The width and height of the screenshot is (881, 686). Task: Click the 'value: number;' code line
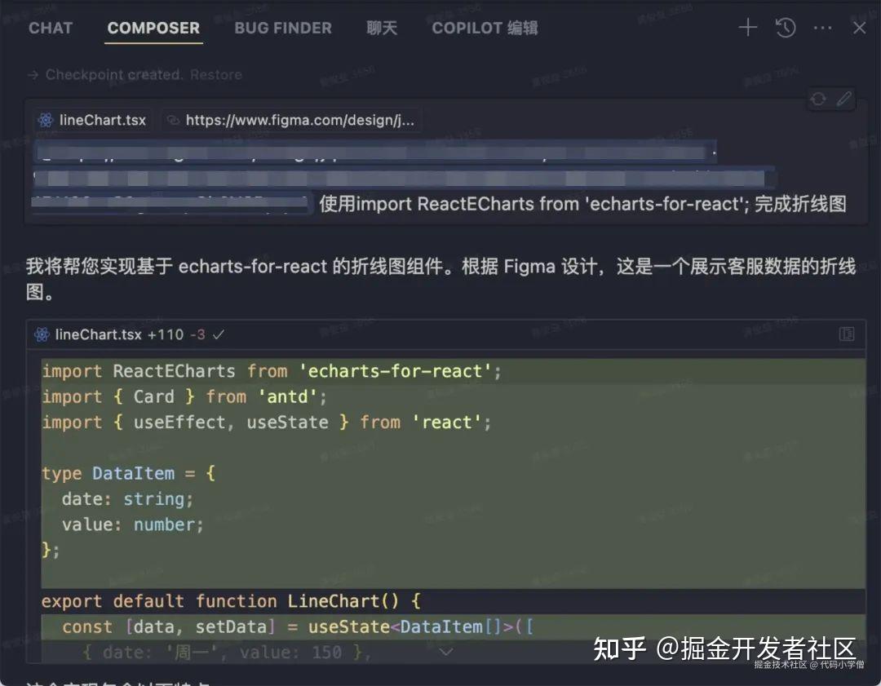coord(133,524)
